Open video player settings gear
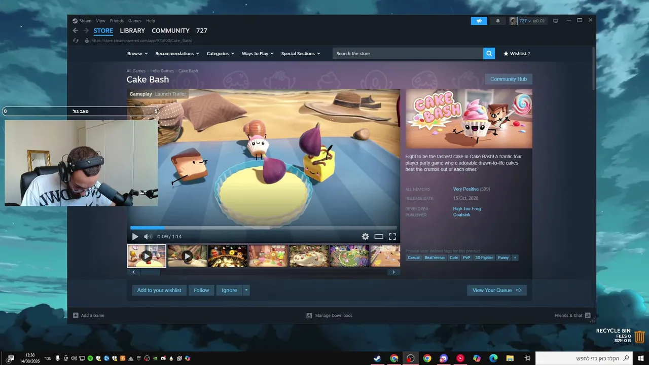 tap(365, 236)
